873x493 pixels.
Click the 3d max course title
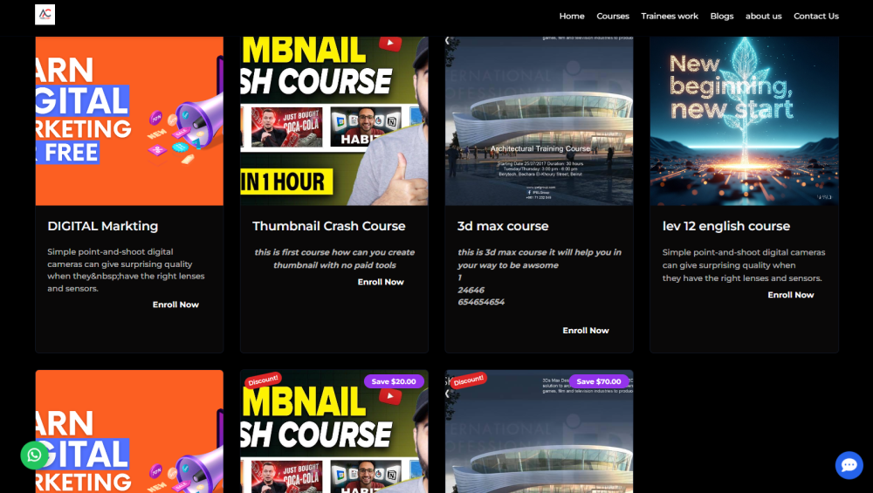(x=503, y=226)
